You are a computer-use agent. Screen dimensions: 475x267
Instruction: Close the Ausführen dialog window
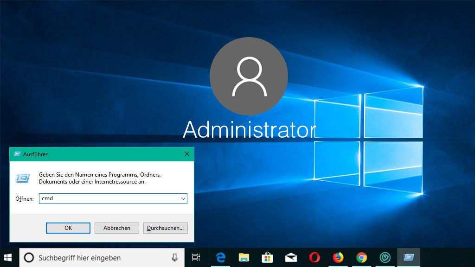pos(187,154)
